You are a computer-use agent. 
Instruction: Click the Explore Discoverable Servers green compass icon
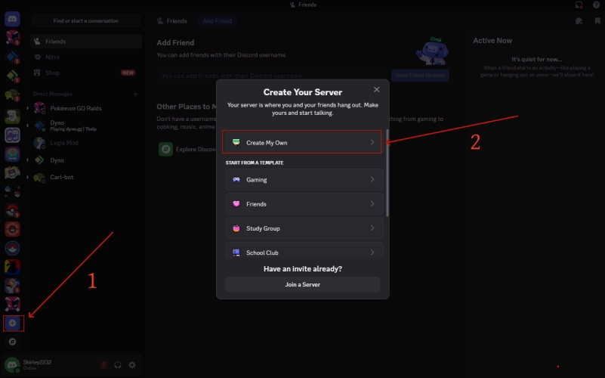[x=166, y=149]
